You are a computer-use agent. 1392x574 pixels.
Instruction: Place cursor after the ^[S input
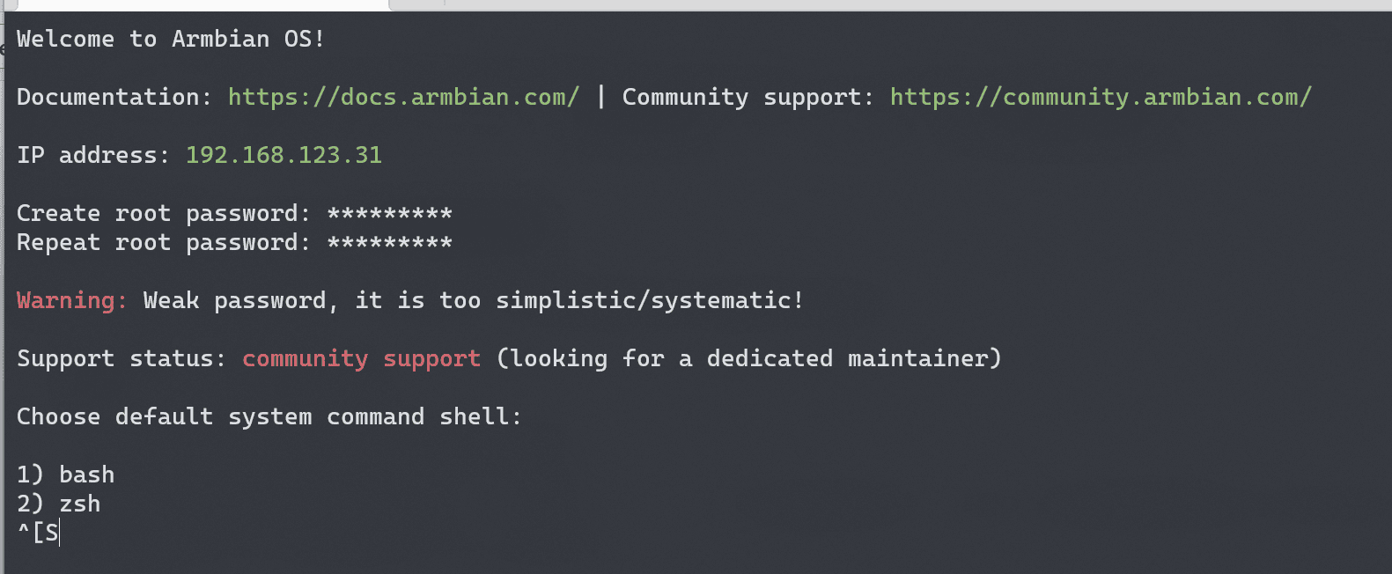click(x=59, y=533)
